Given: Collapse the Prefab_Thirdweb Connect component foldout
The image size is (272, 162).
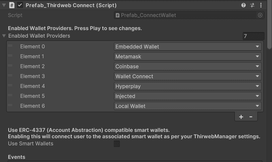Looking at the screenshot, I should (4, 5).
